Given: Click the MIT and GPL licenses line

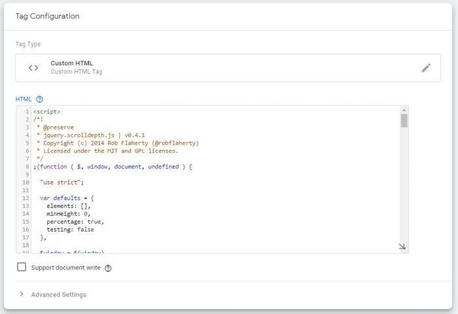Looking at the screenshot, I should pos(107,150).
